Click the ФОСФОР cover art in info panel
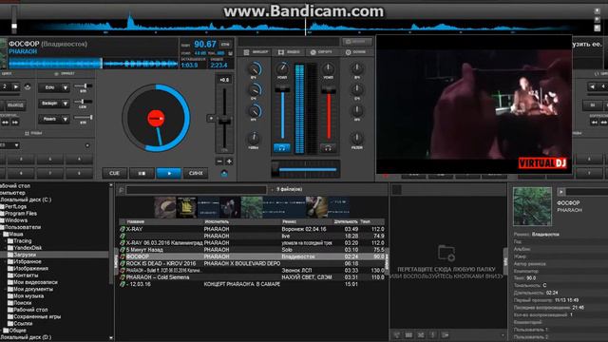Viewport: 608px width, 342px height. (x=532, y=206)
